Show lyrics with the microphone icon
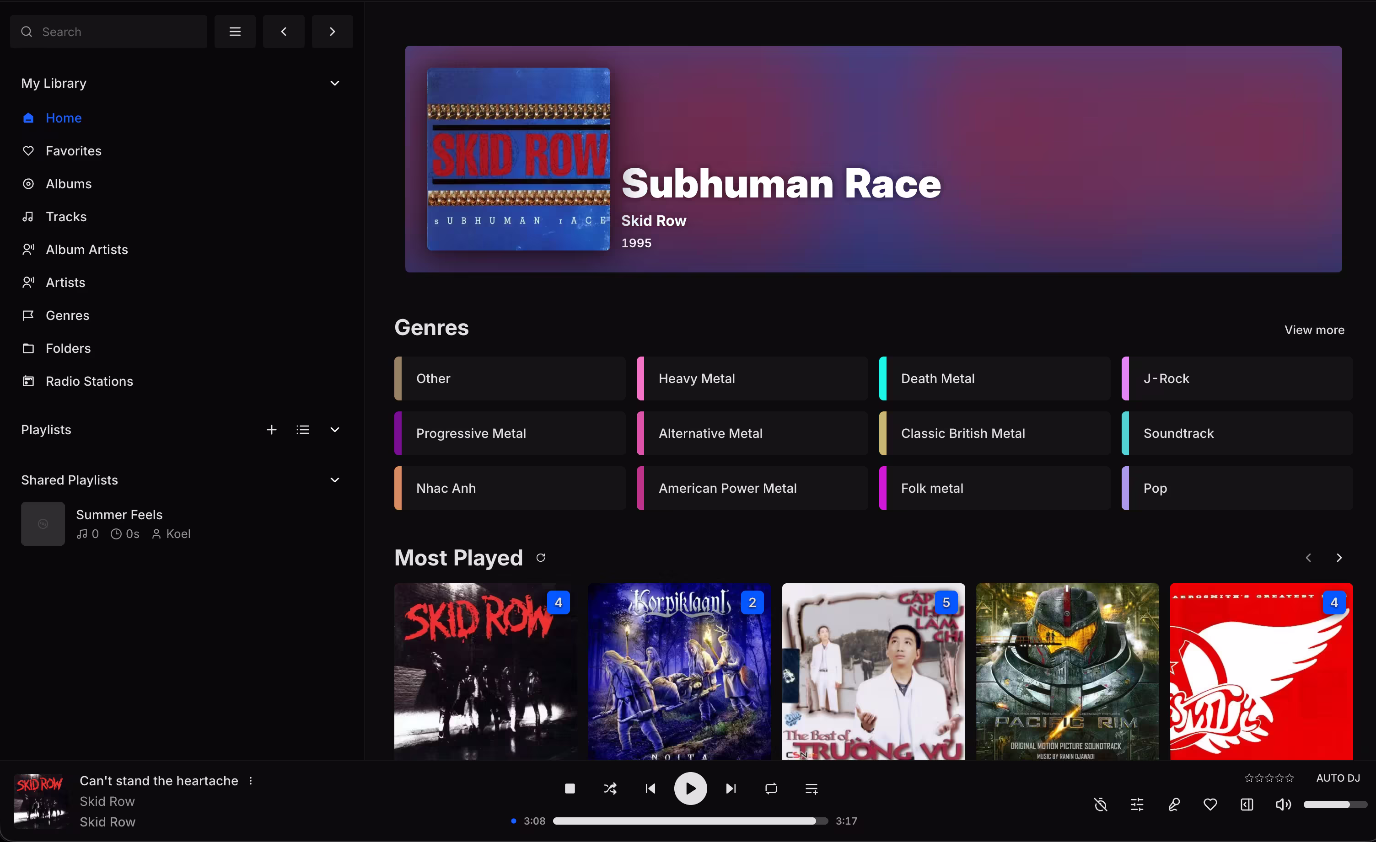Screen dimensions: 1376x842 pos(1173,804)
